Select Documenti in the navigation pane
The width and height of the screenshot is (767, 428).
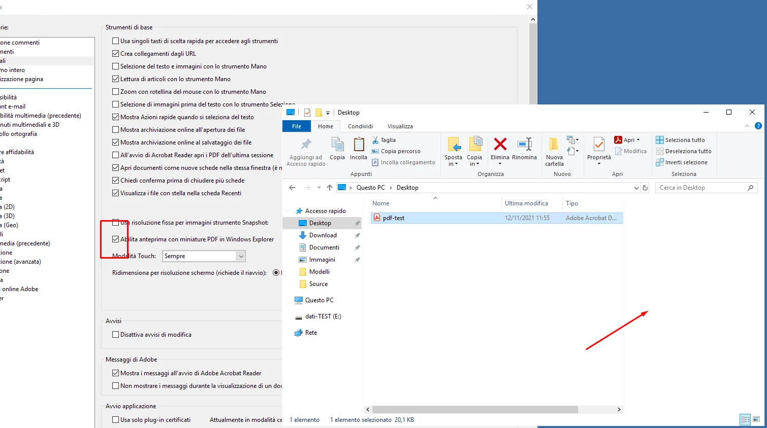(324, 247)
